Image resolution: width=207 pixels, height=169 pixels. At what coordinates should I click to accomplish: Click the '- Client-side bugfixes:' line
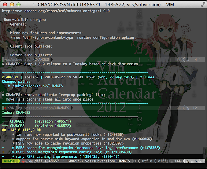click(29, 46)
